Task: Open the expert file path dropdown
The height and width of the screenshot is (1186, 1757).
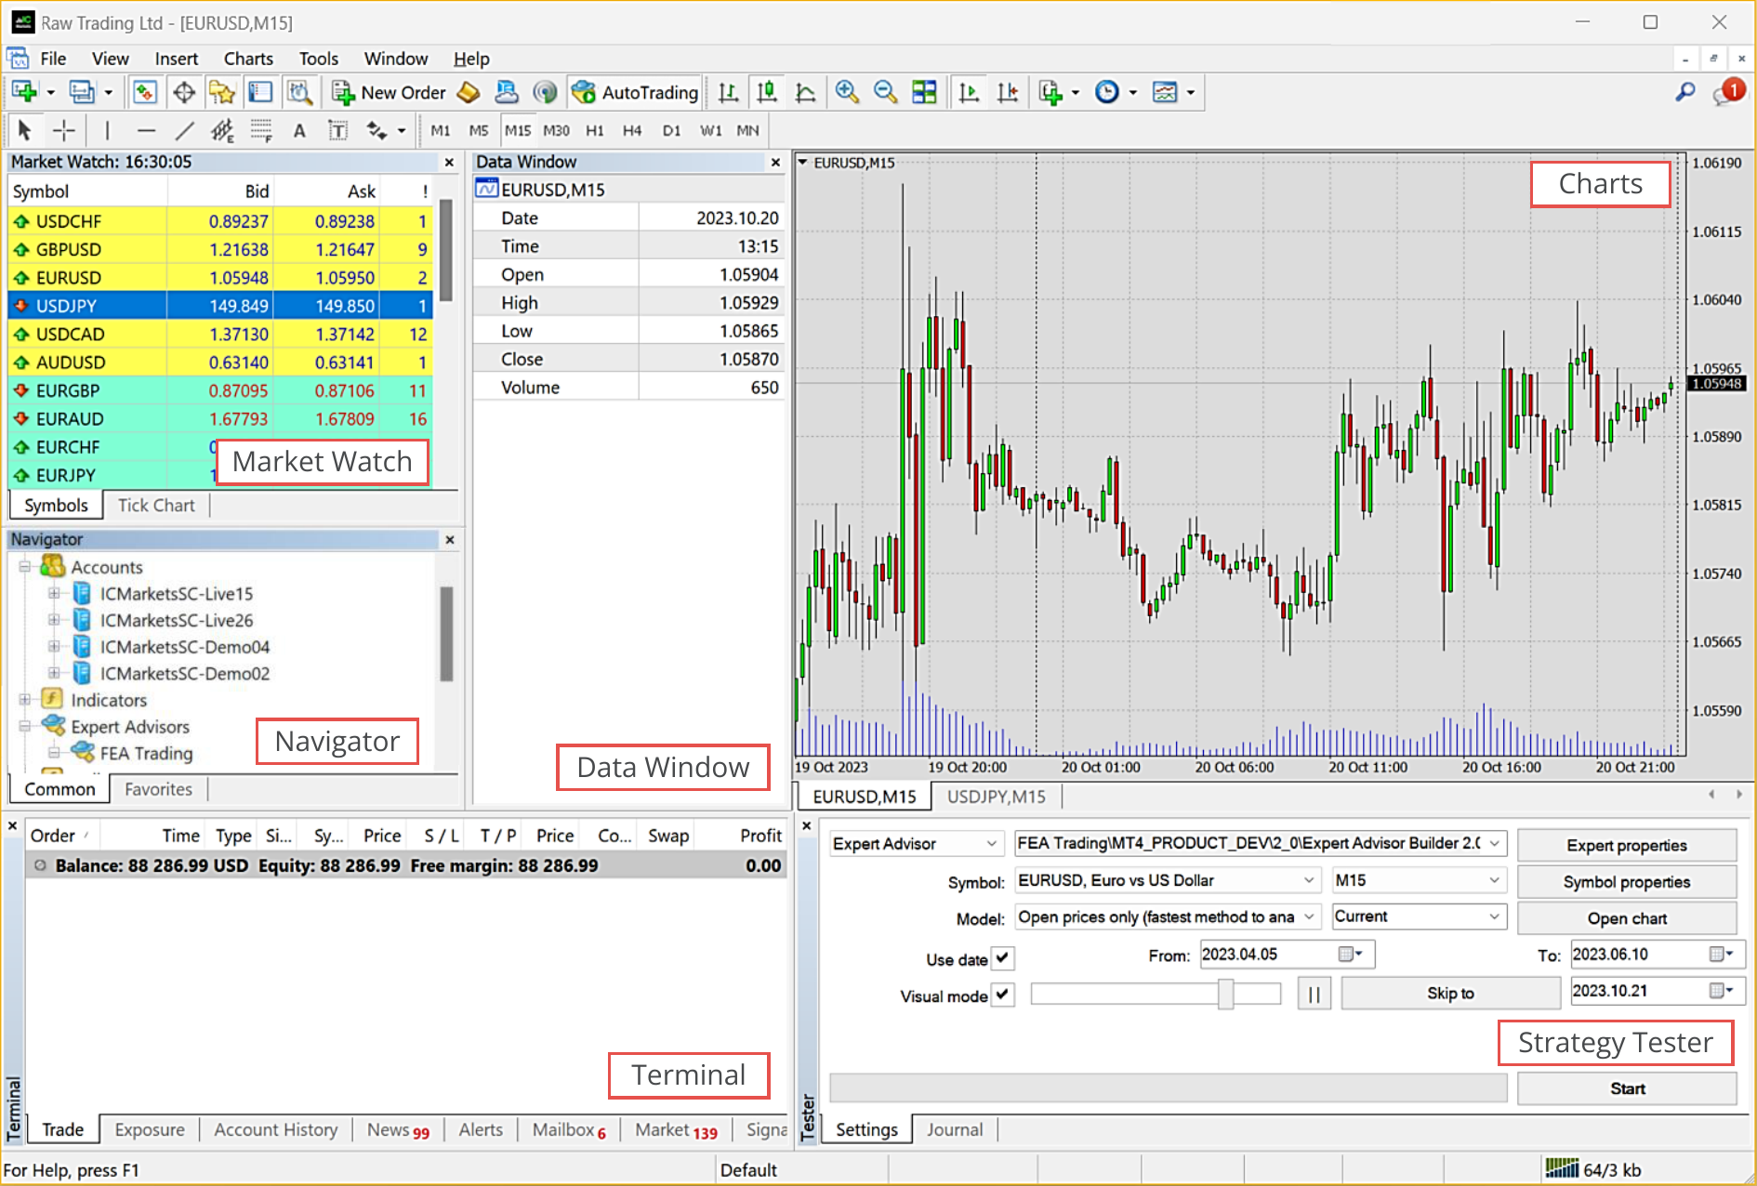Action: [x=1260, y=844]
